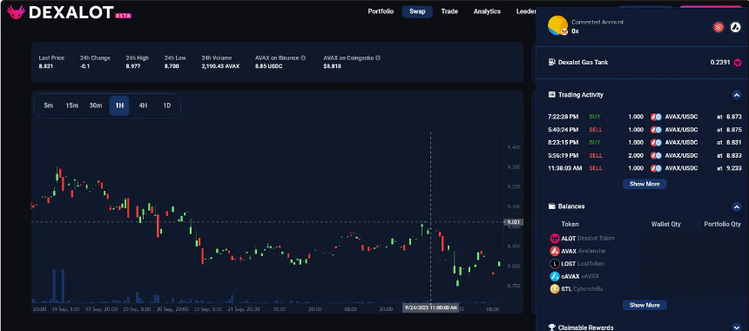Viewport: 749px width, 331px height.
Task: Click SELL in the 5:40:24 PM trade row
Action: 596,130
